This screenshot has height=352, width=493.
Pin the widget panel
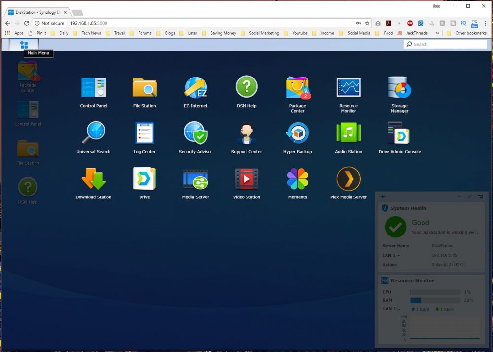click(470, 197)
